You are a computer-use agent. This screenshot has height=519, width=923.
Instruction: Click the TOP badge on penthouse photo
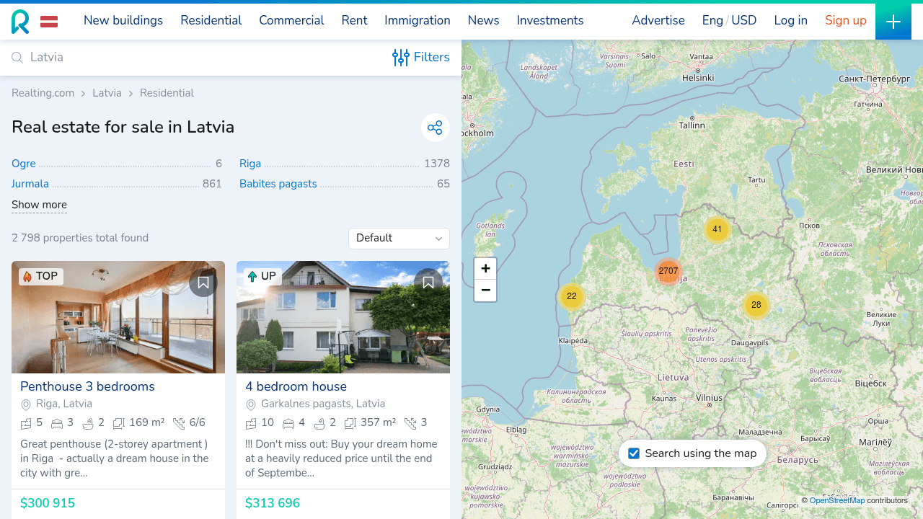[x=41, y=276]
